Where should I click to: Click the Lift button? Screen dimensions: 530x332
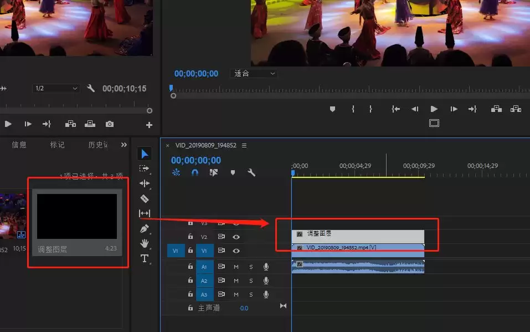click(x=496, y=109)
